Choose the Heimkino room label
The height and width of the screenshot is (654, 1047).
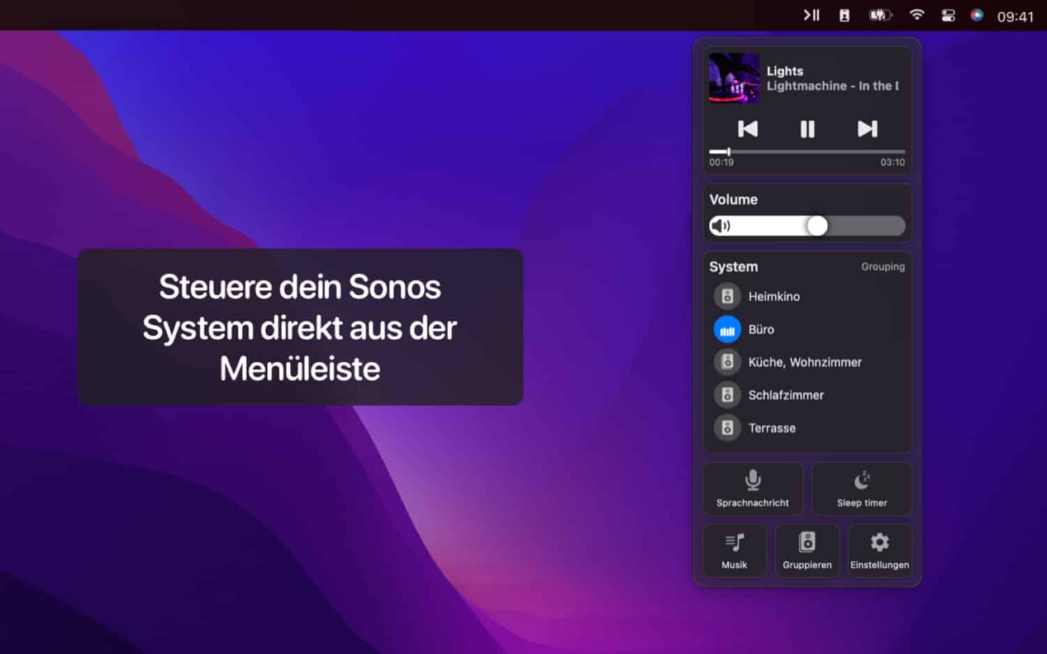coord(774,297)
